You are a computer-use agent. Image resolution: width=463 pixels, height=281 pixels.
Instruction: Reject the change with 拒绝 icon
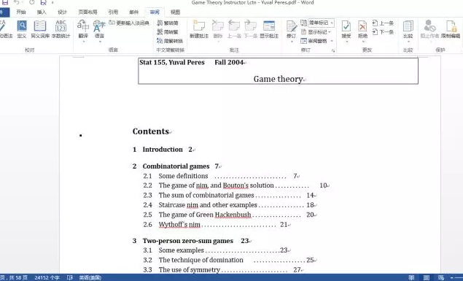pyautogui.click(x=362, y=29)
